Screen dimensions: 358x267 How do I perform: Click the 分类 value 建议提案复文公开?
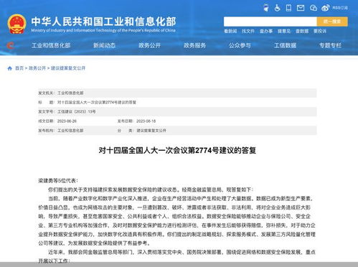[x=151, y=131]
